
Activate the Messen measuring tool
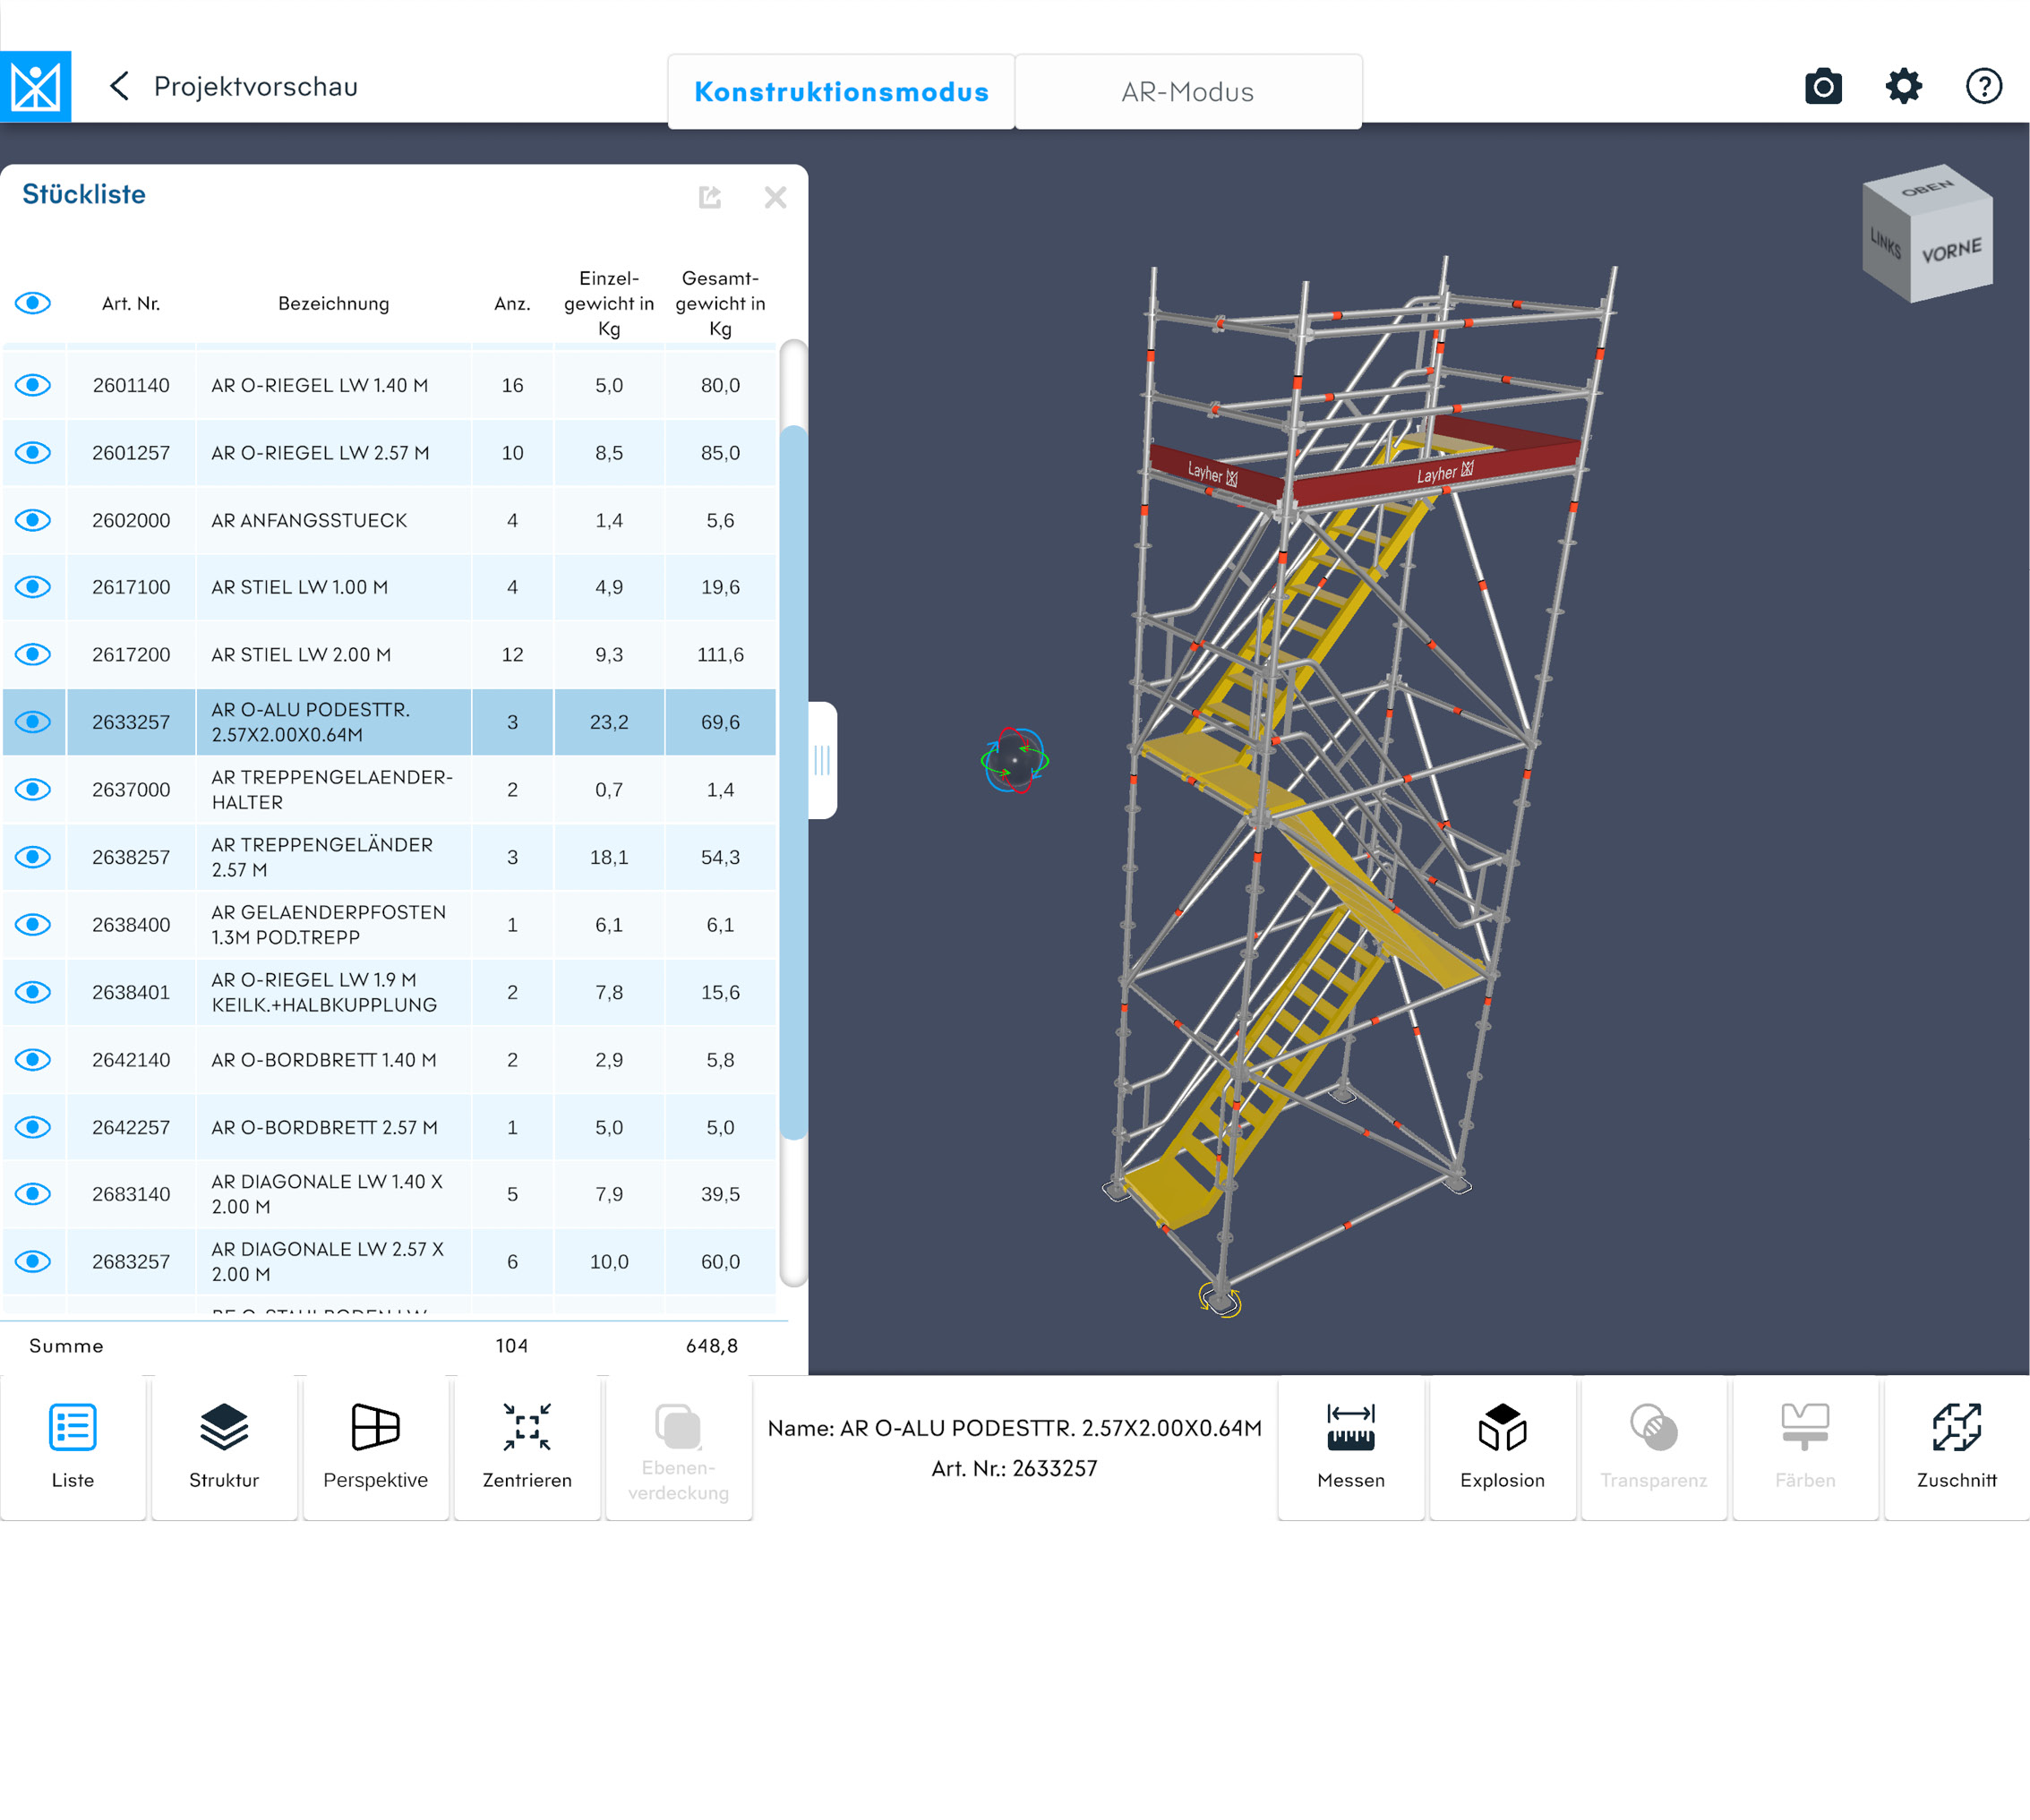1351,1447
